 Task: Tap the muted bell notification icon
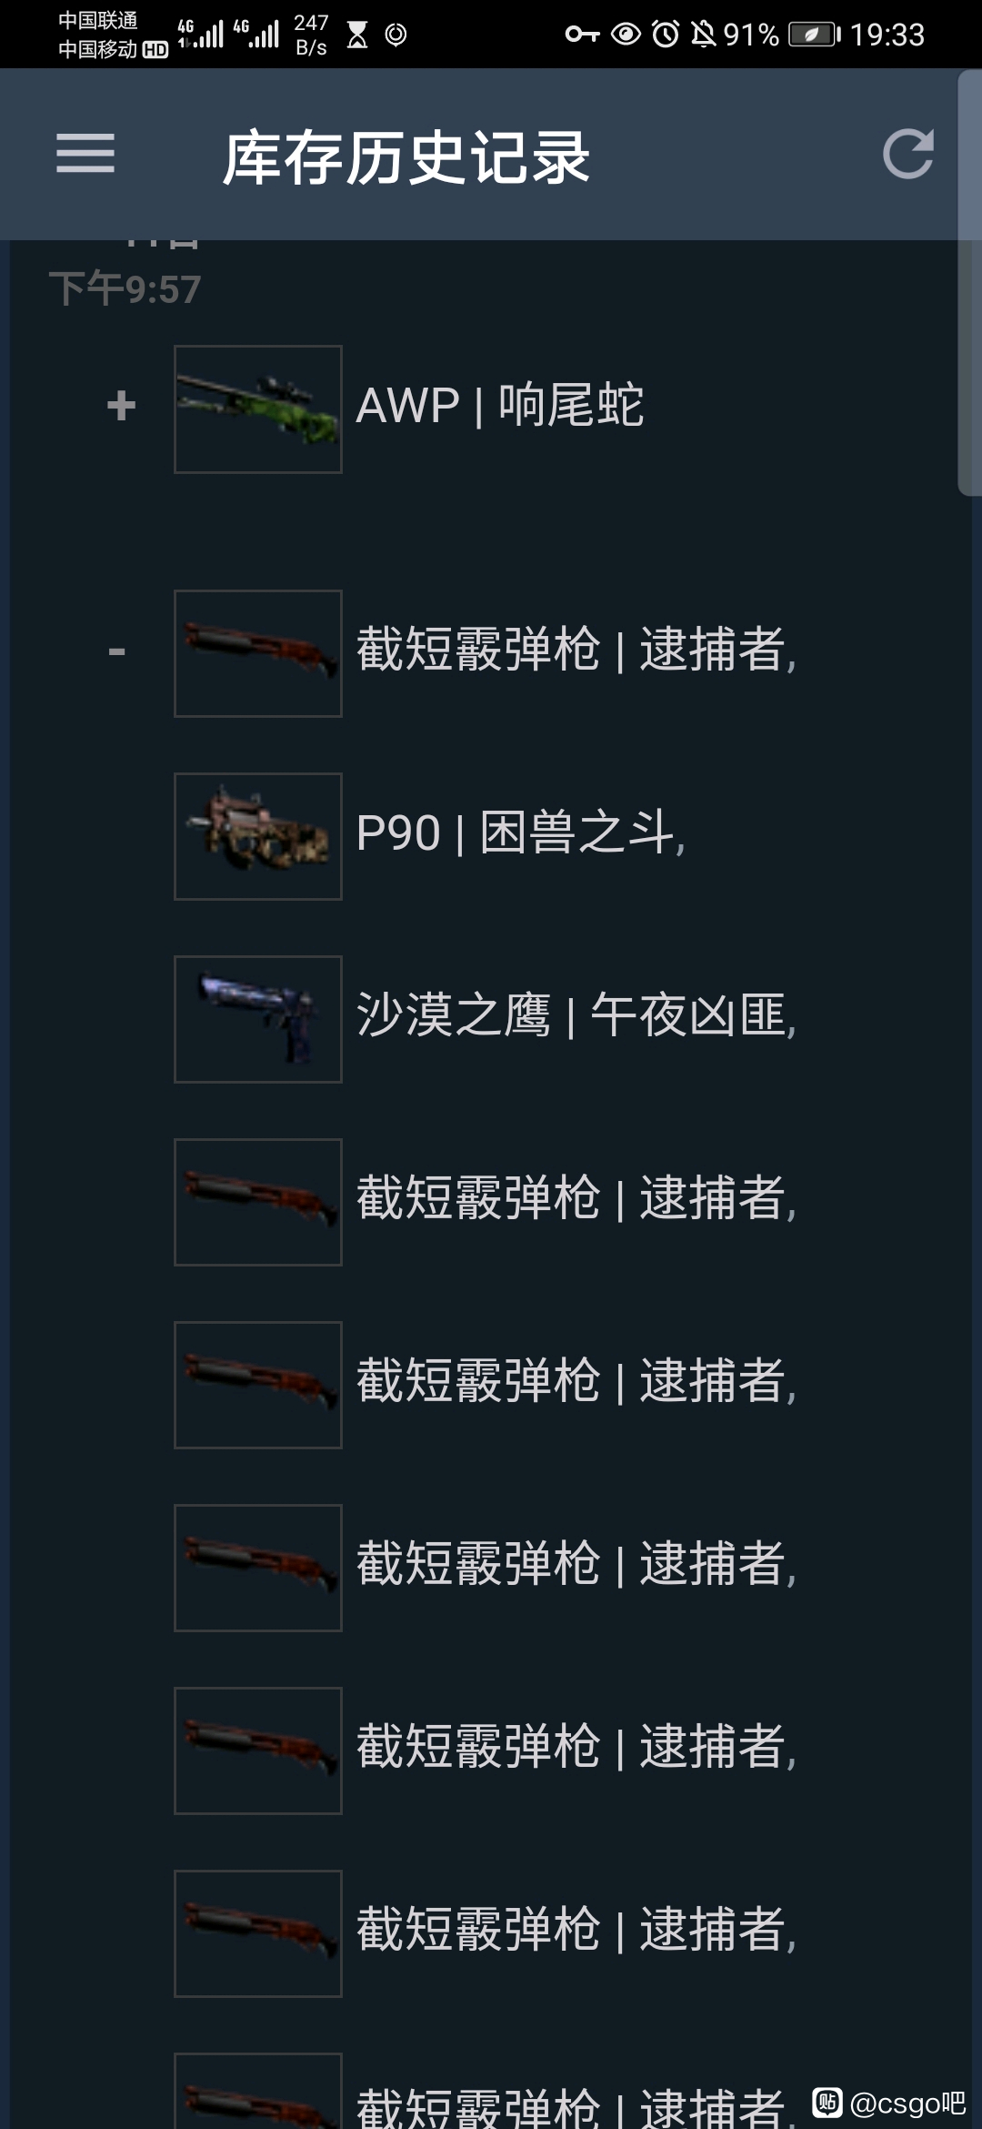(703, 35)
